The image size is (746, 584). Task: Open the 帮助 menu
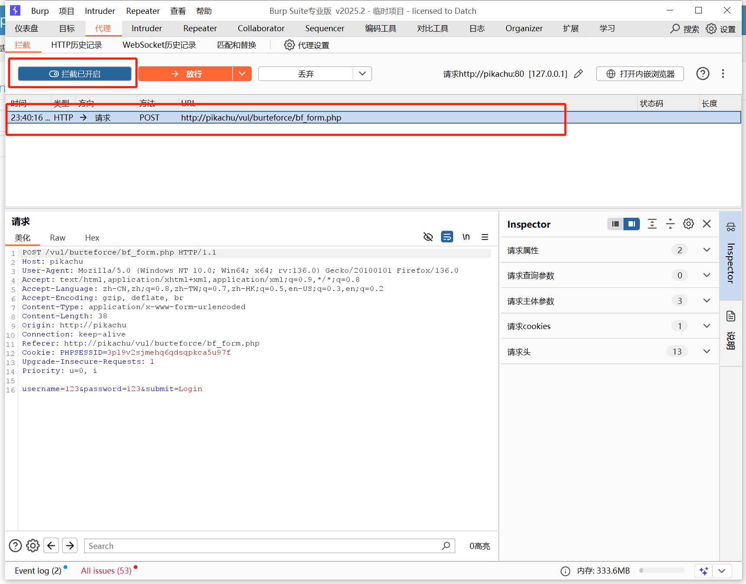tap(204, 11)
